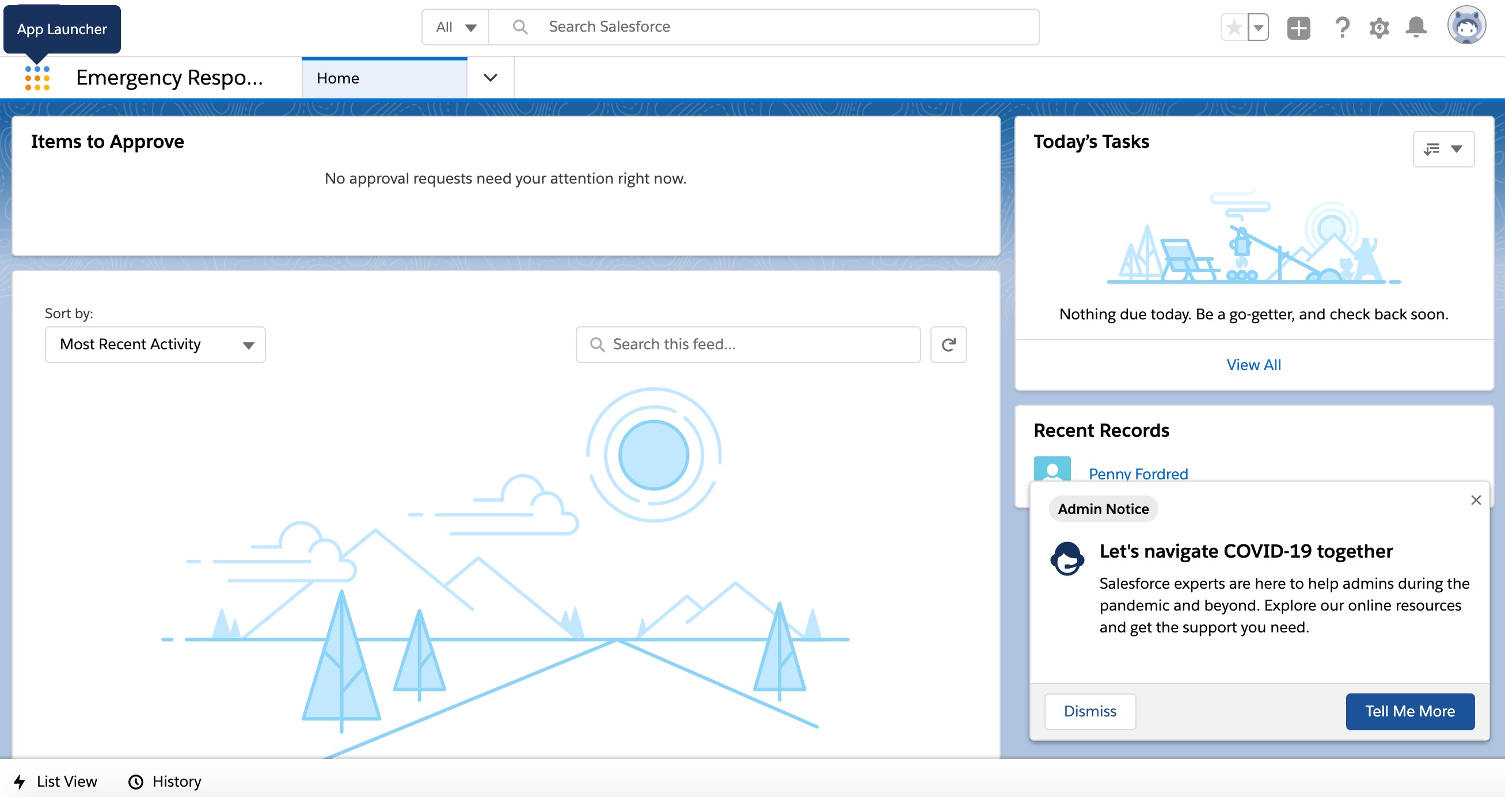Open user profile avatar menu
The width and height of the screenshot is (1505, 797).
coord(1466,26)
